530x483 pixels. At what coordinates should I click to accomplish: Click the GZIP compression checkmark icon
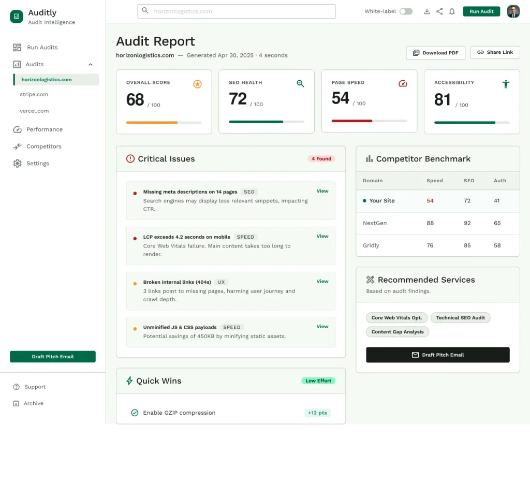click(135, 413)
